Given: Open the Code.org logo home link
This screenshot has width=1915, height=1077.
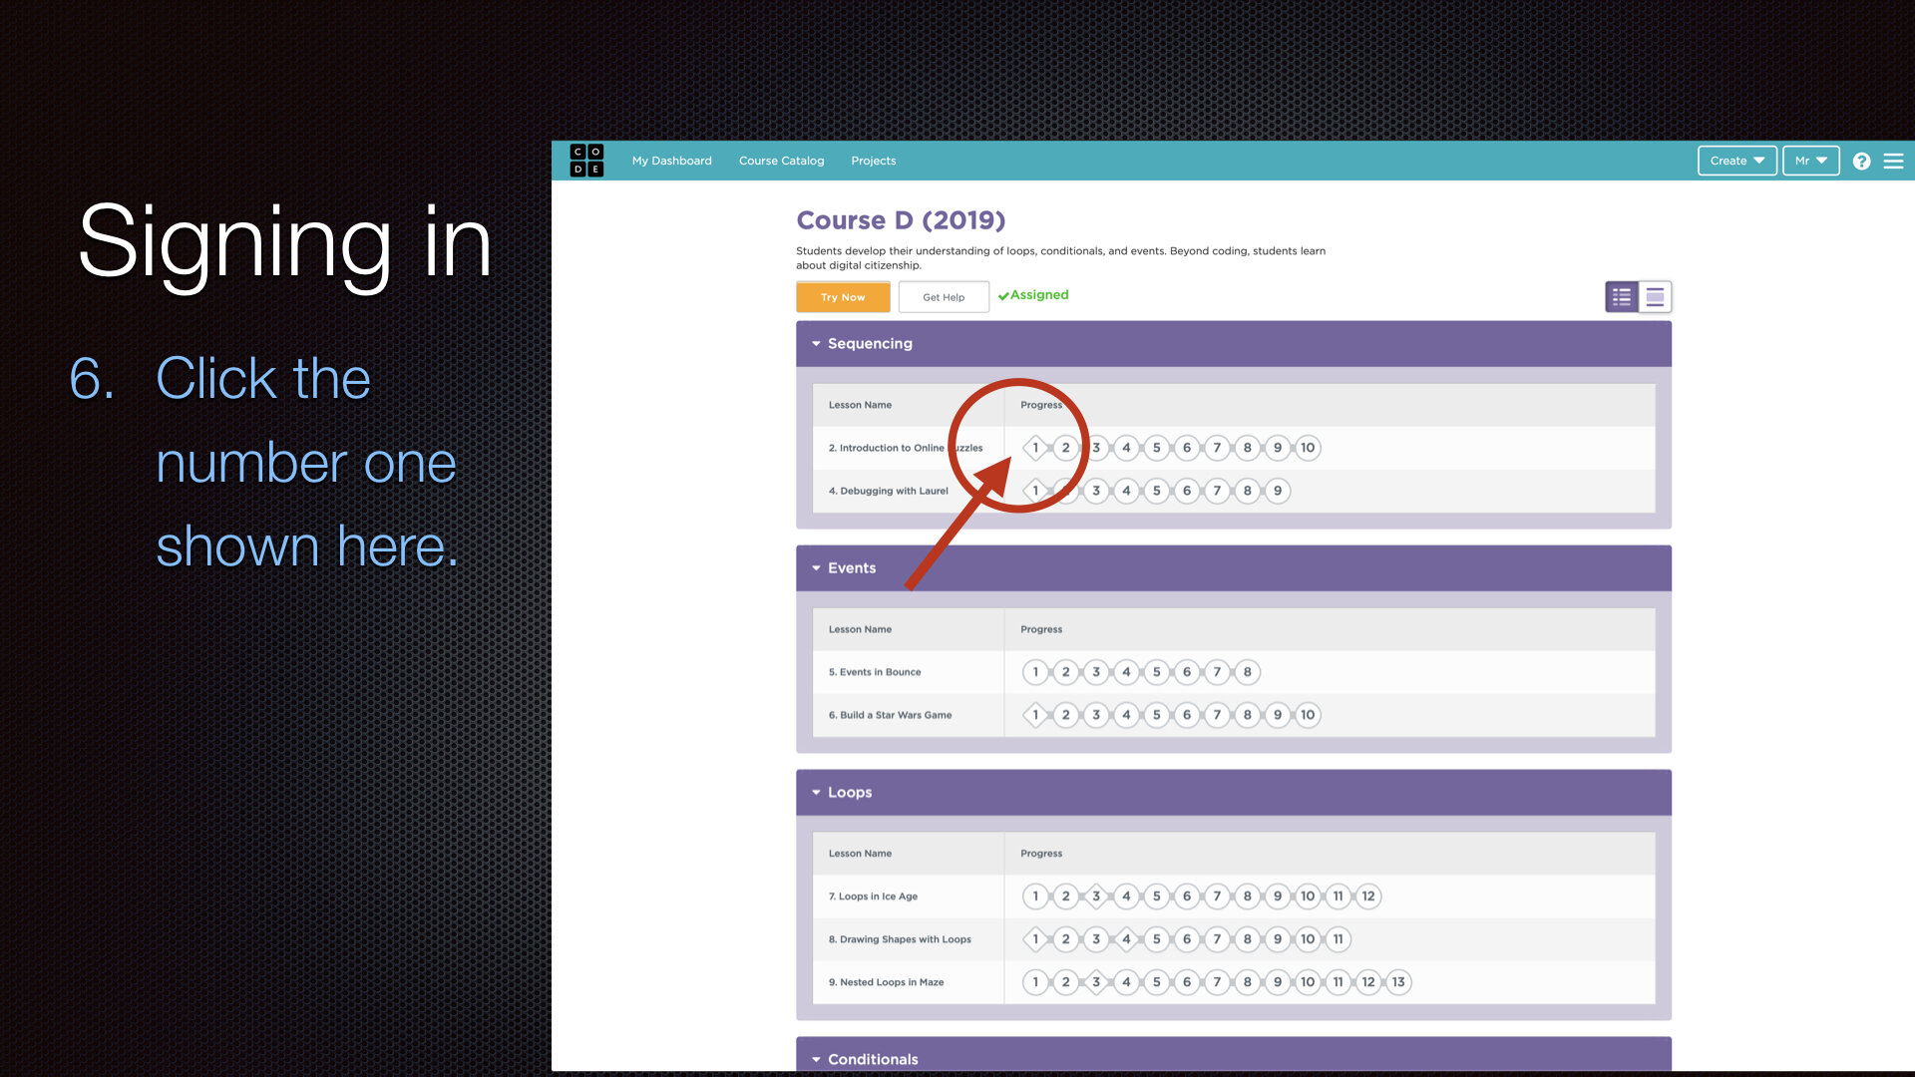Looking at the screenshot, I should (586, 161).
